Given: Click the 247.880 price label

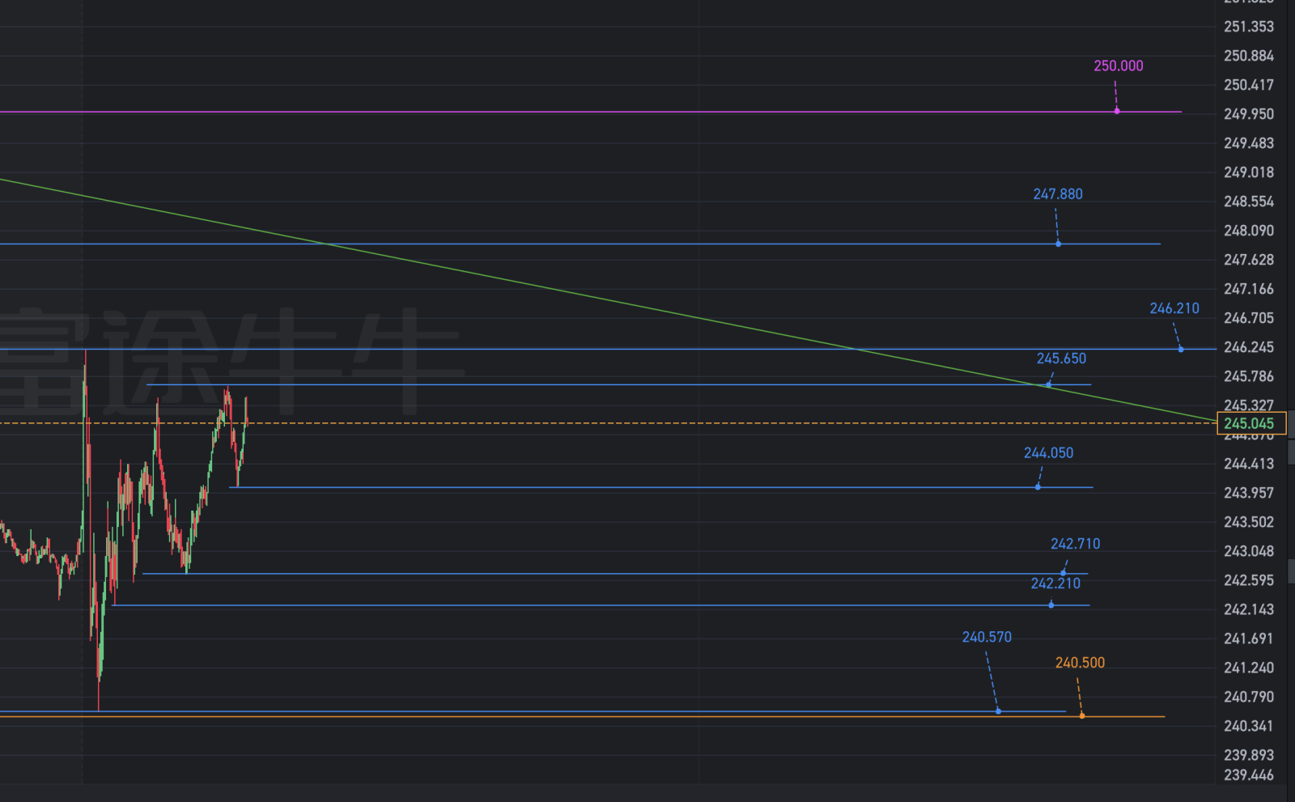Looking at the screenshot, I should [x=1057, y=194].
